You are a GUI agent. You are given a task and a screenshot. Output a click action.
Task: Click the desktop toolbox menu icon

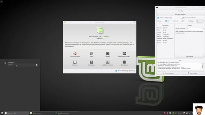coord(1,1)
